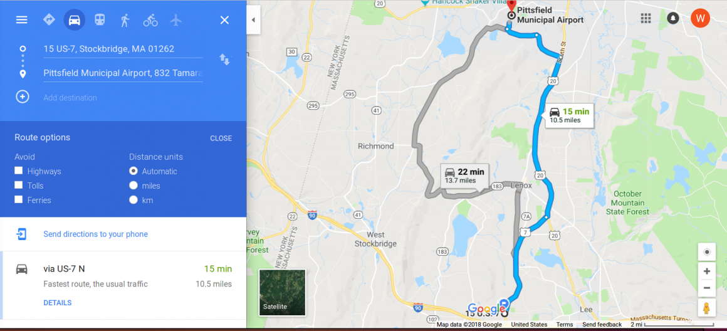
Task: Check the Avoid Tolls option
Action: click(19, 185)
